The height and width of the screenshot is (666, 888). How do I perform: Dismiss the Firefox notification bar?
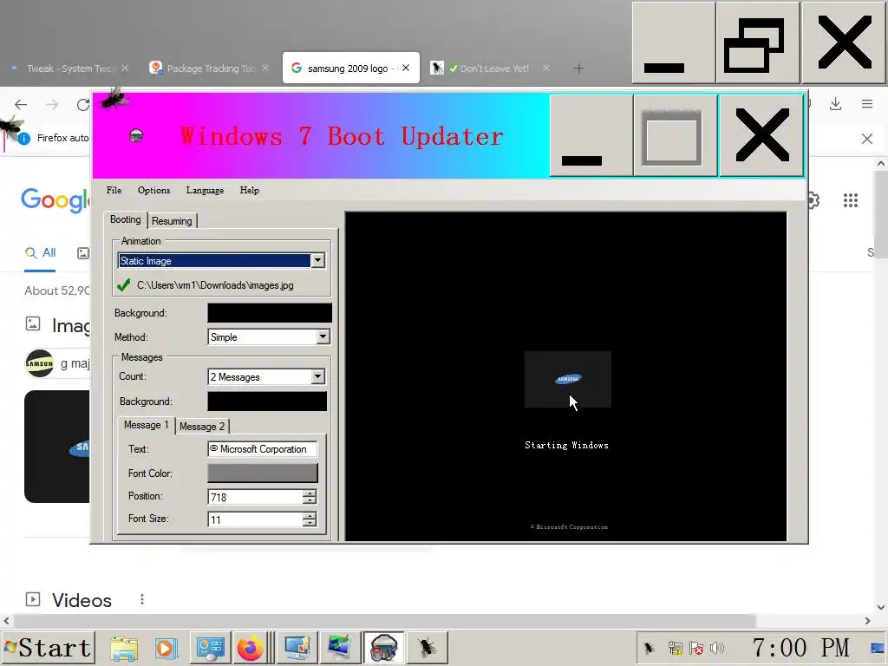pos(867,139)
